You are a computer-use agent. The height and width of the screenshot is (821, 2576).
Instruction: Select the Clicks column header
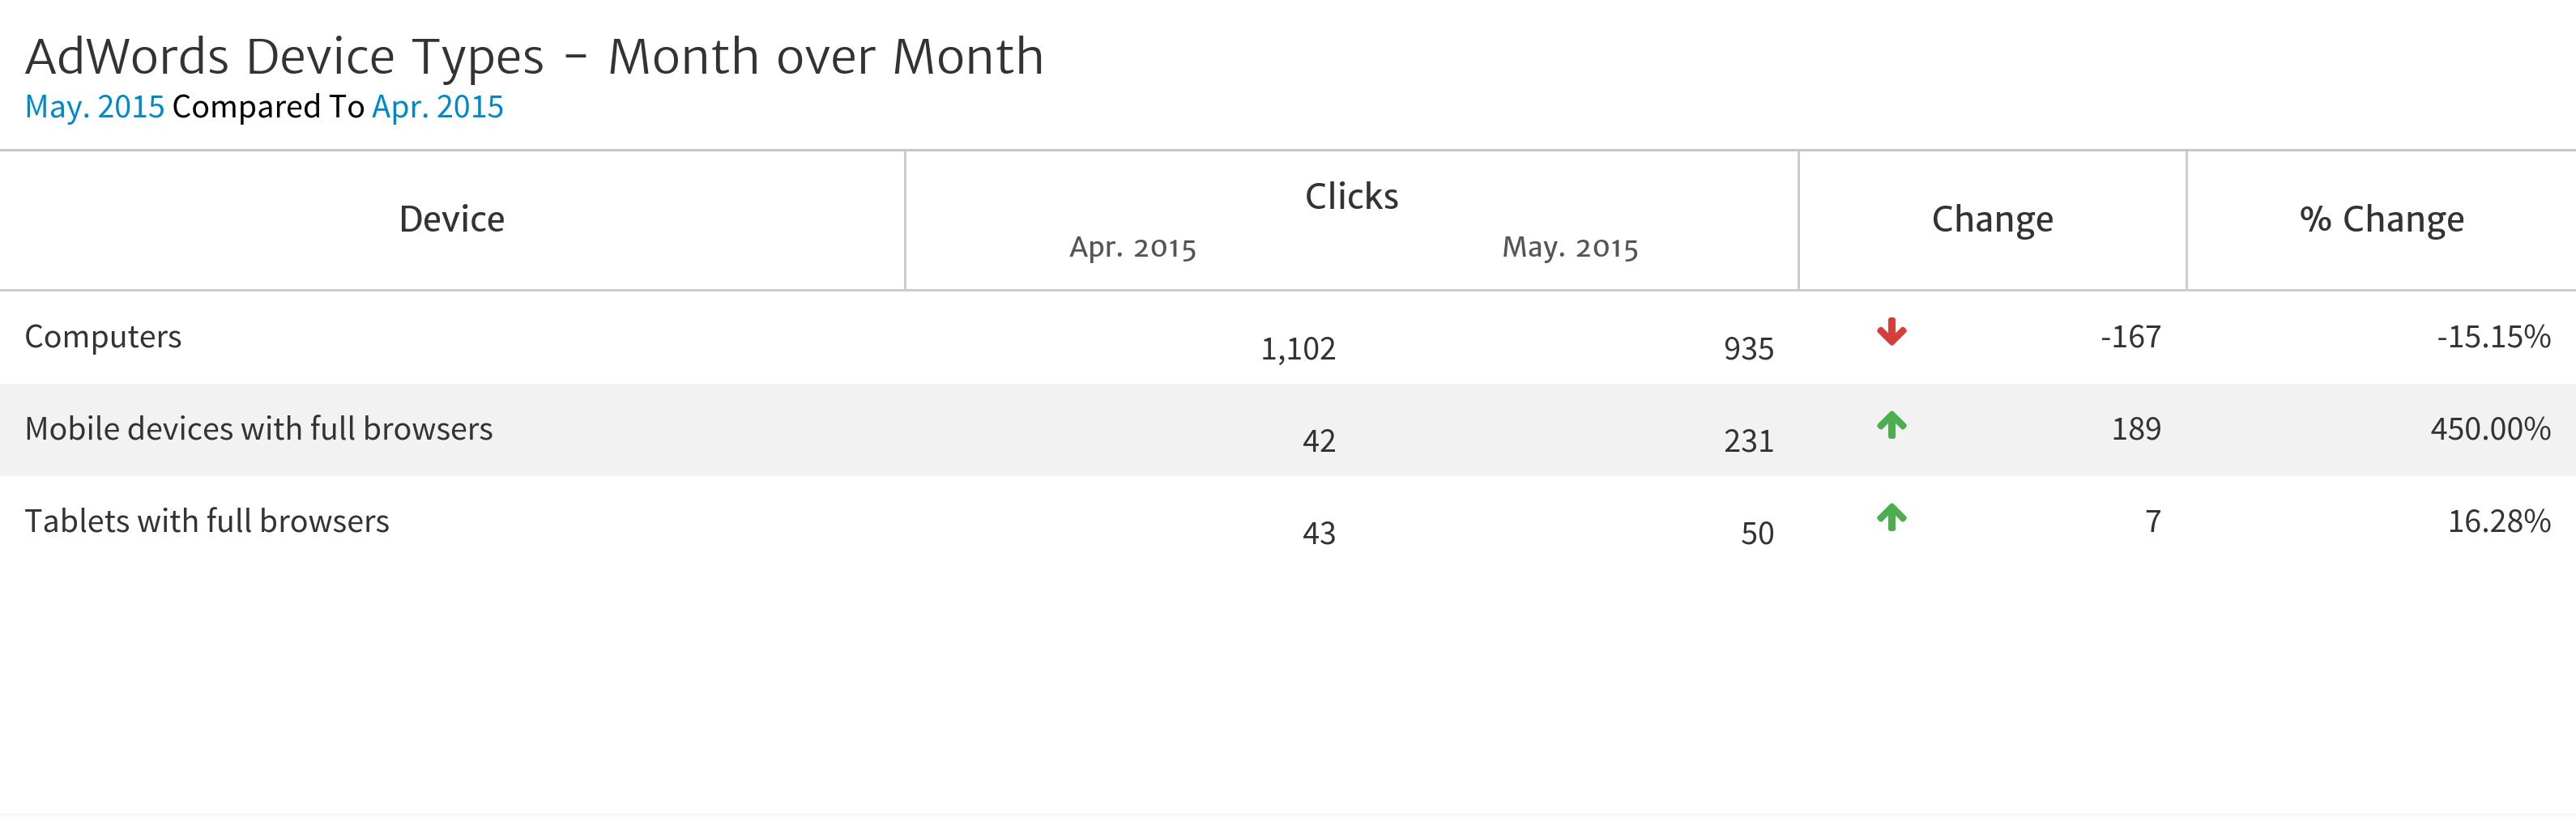pos(1351,196)
